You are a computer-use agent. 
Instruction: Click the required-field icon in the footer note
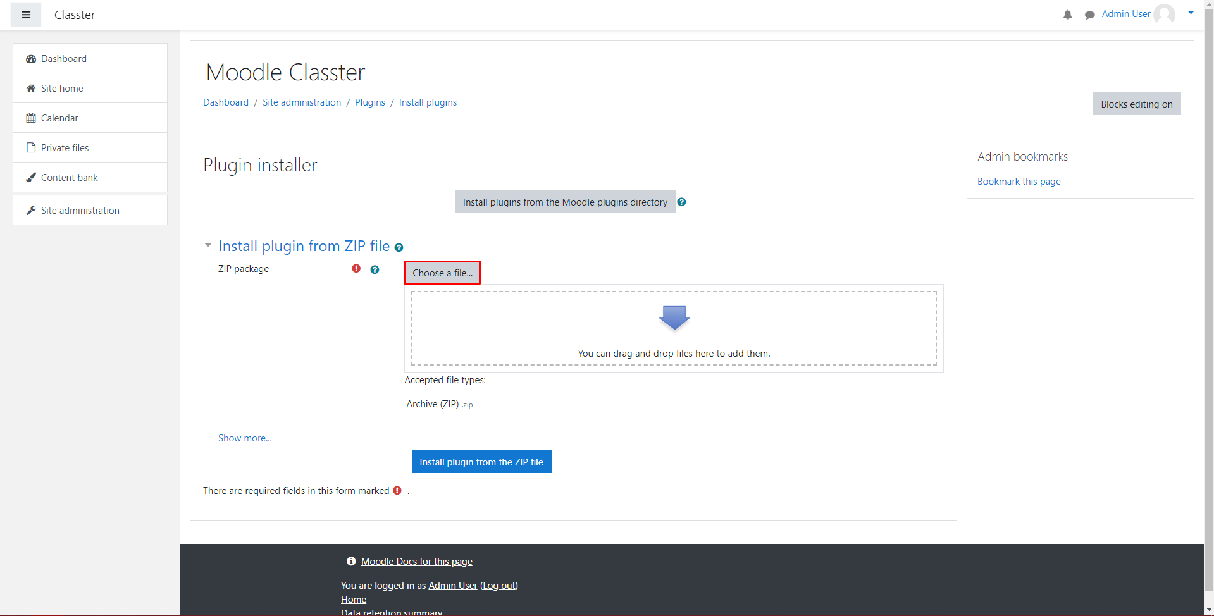click(397, 490)
